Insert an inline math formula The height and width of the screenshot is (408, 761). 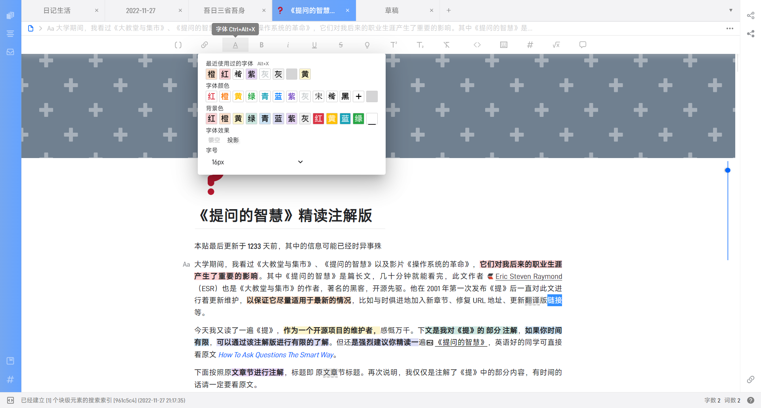pyautogui.click(x=556, y=45)
